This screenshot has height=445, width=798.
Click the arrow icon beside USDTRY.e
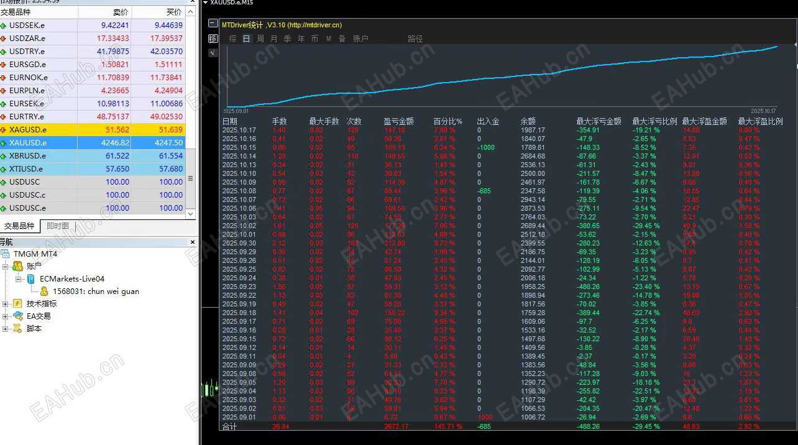point(4,52)
